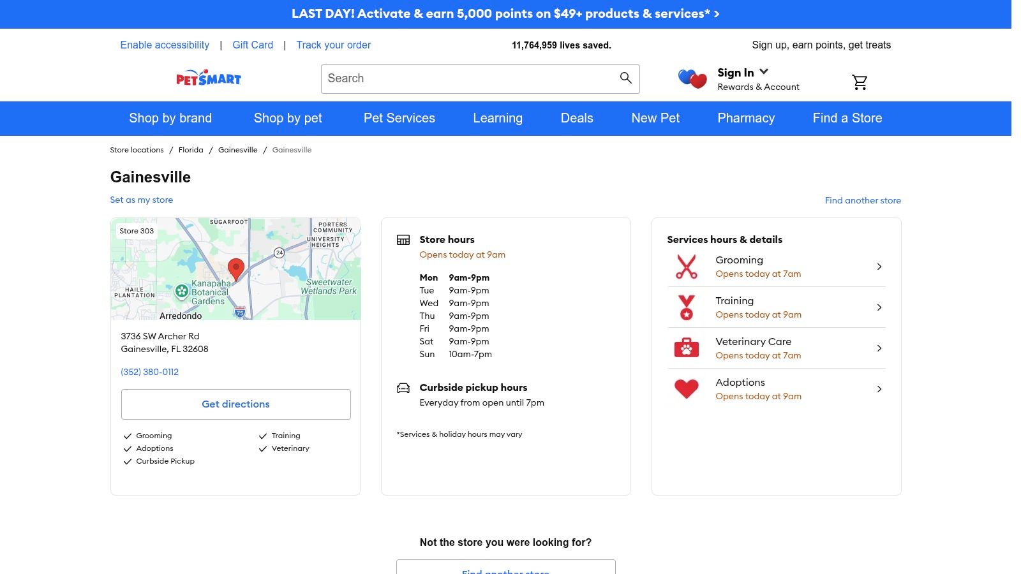Click the Sun 10am-7pm hours row
Viewport: 1021px width, 574px height.
[456, 354]
